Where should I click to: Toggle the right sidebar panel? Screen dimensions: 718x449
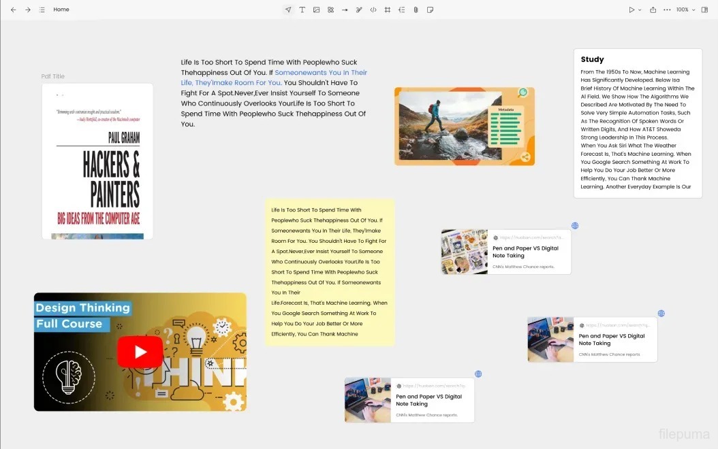[704, 10]
